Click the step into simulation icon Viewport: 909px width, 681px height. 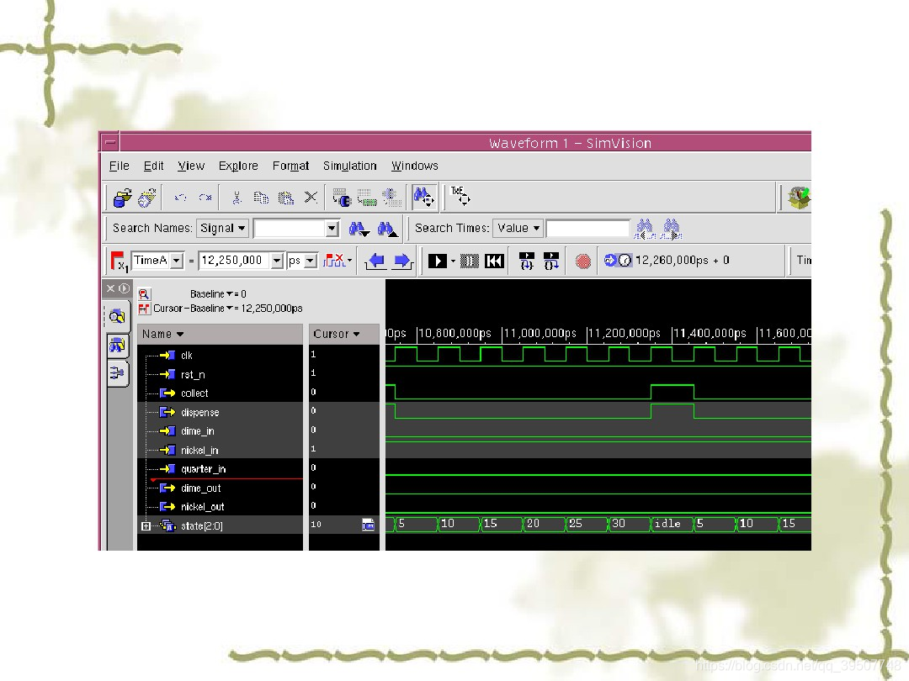(x=526, y=261)
